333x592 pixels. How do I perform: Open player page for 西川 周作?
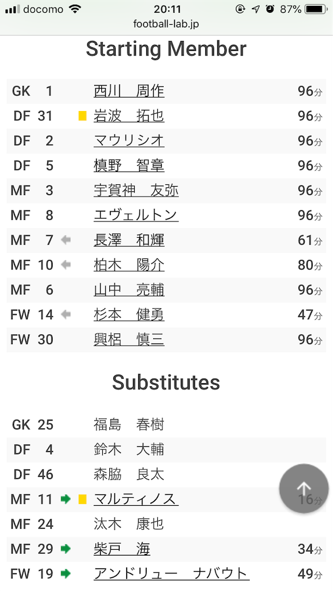click(129, 91)
